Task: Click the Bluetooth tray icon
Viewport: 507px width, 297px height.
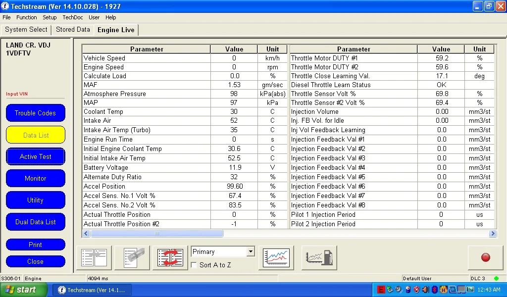Action: (435, 290)
